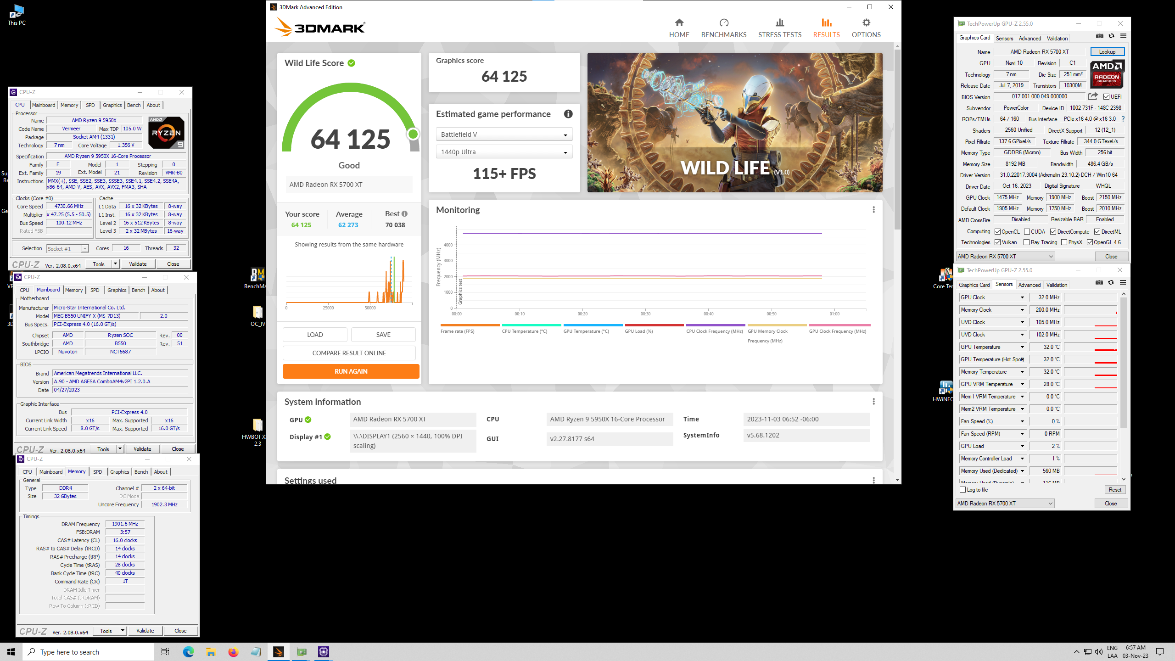
Task: Refresh the upper GPU-Z window
Action: click(1111, 36)
